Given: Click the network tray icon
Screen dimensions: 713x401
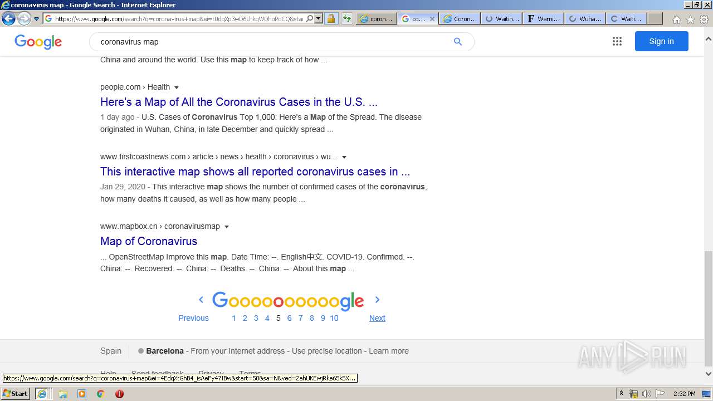Looking at the screenshot, I should [633, 394].
